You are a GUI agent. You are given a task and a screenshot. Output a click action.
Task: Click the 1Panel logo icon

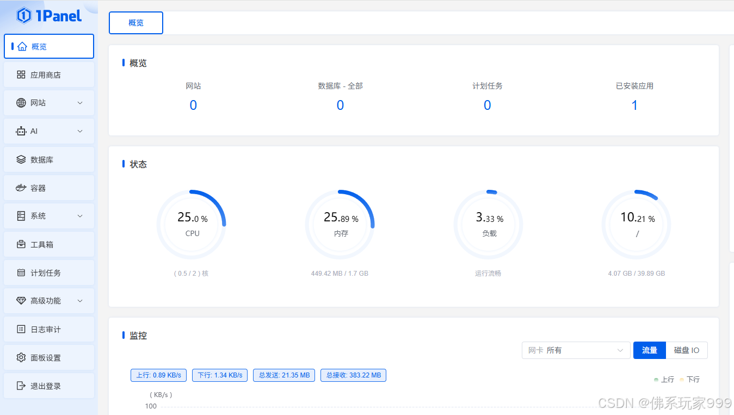click(x=22, y=16)
